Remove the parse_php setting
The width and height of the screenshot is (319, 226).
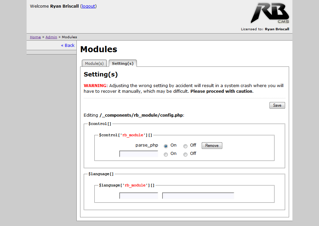(x=212, y=146)
